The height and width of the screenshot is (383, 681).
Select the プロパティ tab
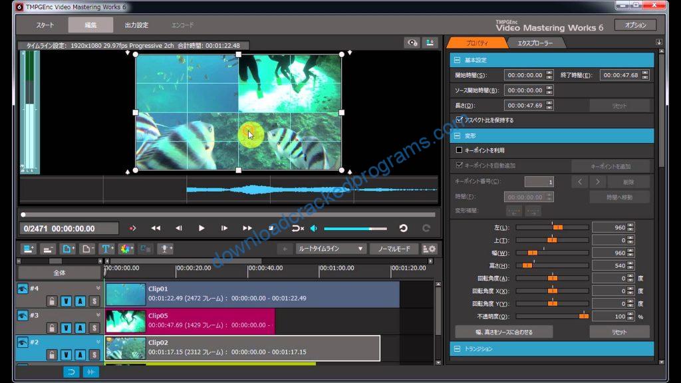point(477,43)
